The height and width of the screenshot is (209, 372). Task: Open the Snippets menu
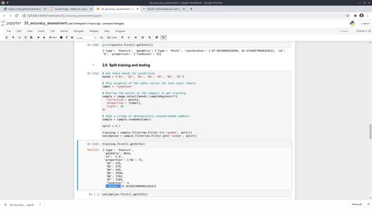pyautogui.click(x=120, y=31)
